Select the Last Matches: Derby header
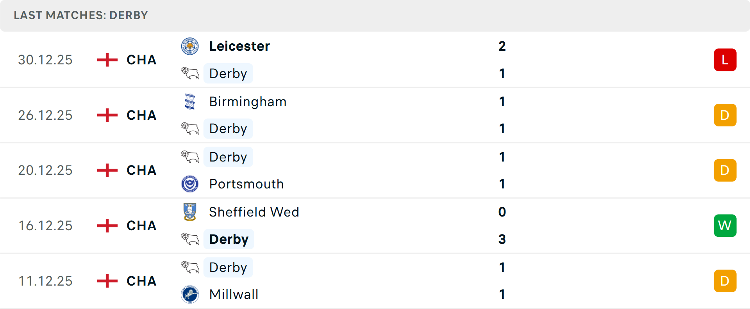 [x=81, y=15]
